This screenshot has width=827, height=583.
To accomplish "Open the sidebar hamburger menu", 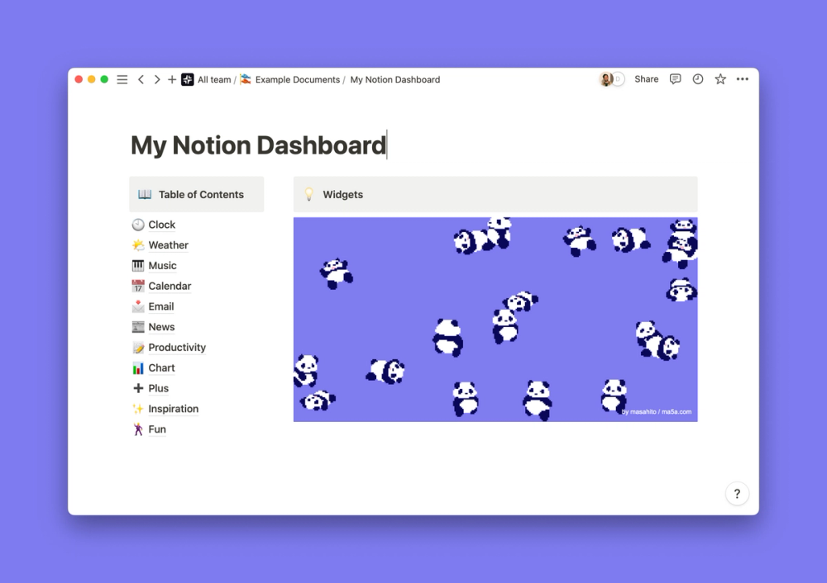I will [x=122, y=79].
